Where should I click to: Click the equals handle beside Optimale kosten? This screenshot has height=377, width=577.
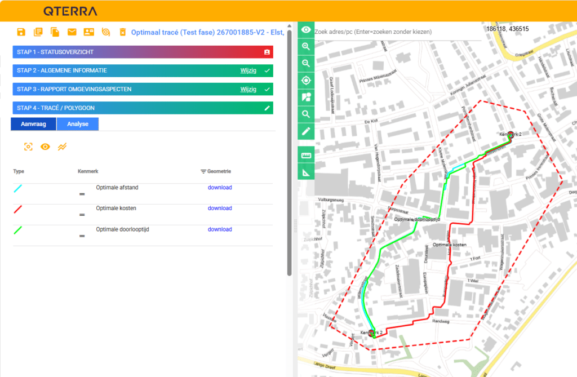point(82,215)
